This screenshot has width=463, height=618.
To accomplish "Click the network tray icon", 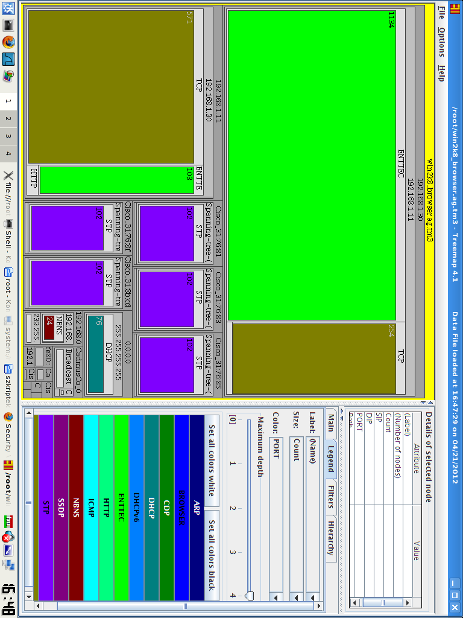I will [8, 566].
